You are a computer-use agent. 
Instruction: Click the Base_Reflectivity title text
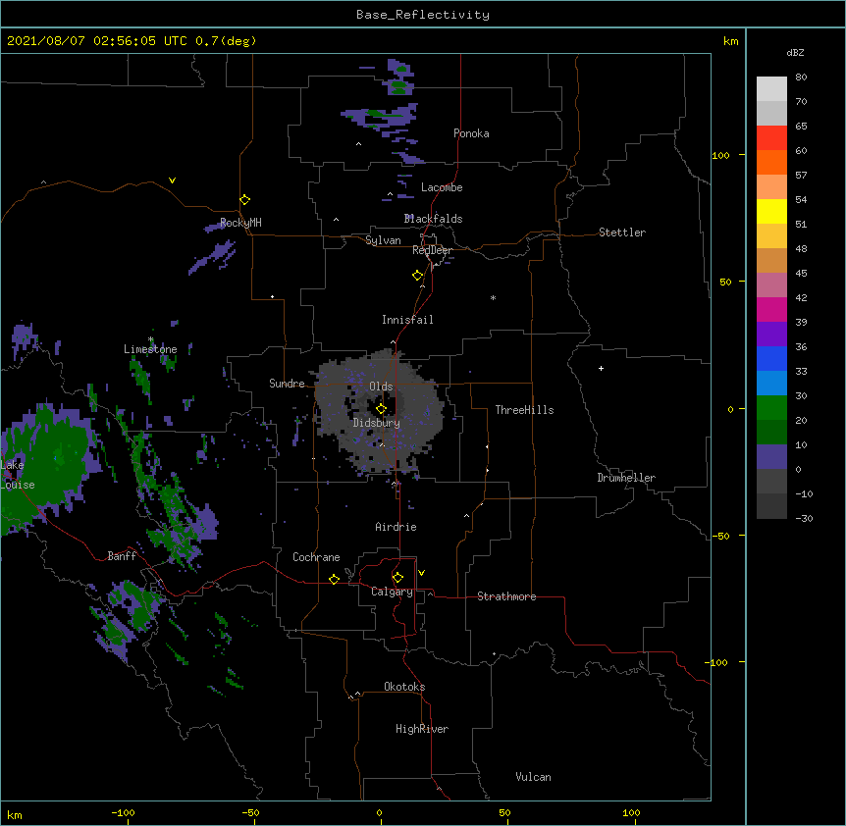pyautogui.click(x=423, y=15)
